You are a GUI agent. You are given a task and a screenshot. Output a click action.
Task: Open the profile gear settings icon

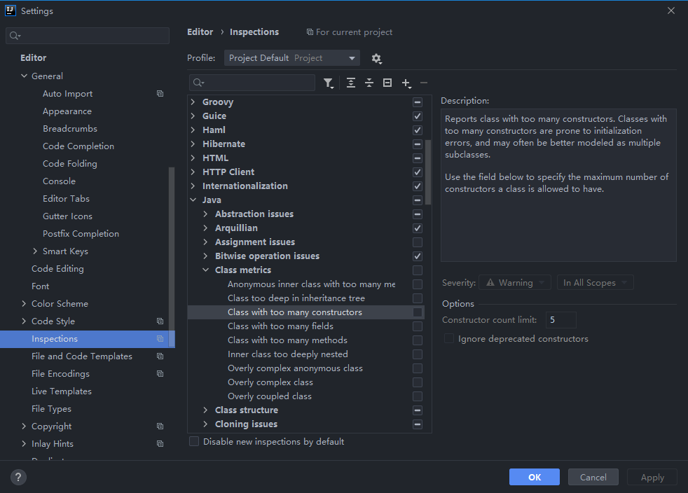pyautogui.click(x=376, y=59)
